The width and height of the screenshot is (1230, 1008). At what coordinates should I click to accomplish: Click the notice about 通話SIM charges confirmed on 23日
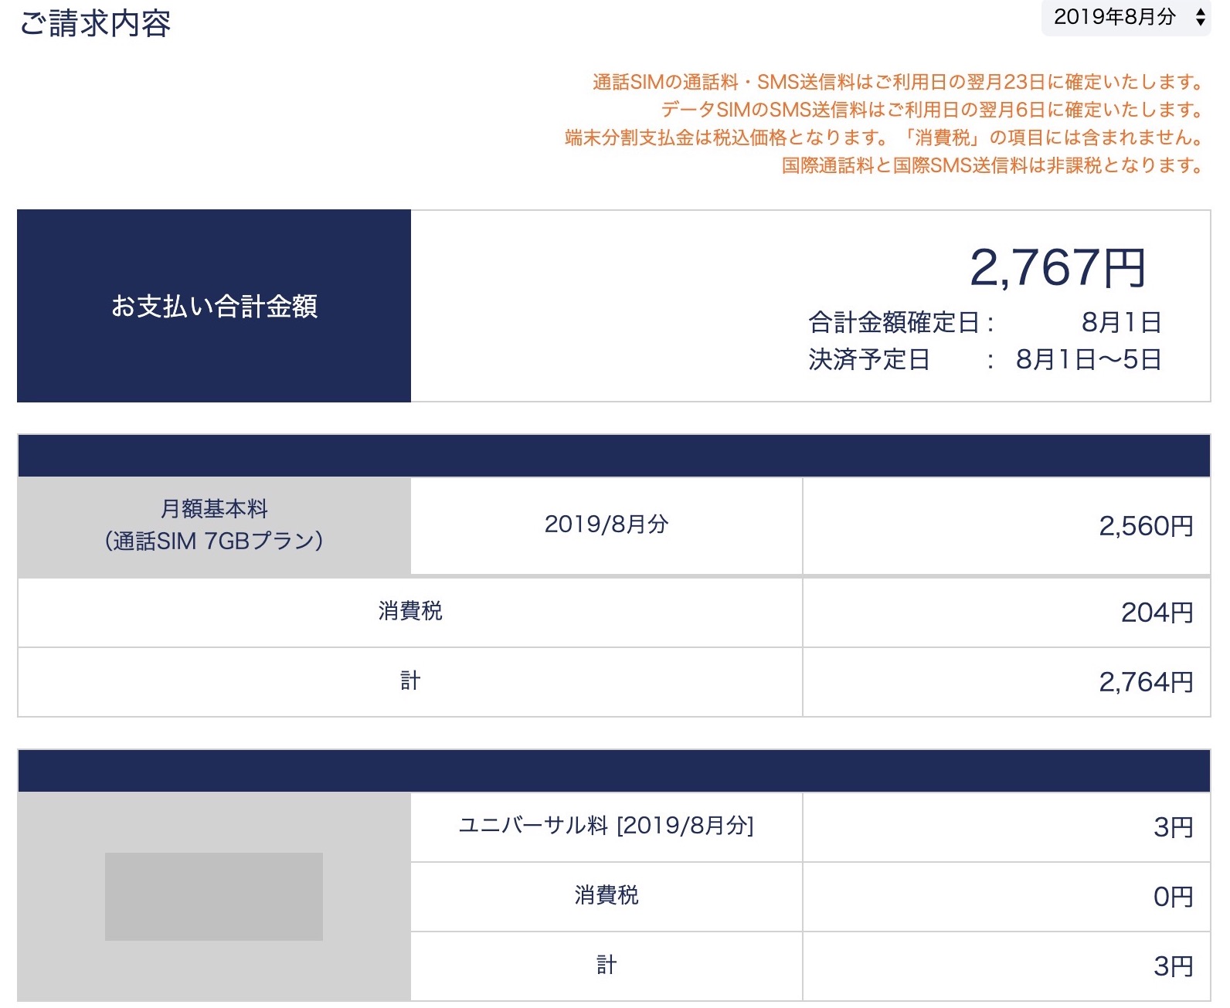pyautogui.click(x=897, y=82)
